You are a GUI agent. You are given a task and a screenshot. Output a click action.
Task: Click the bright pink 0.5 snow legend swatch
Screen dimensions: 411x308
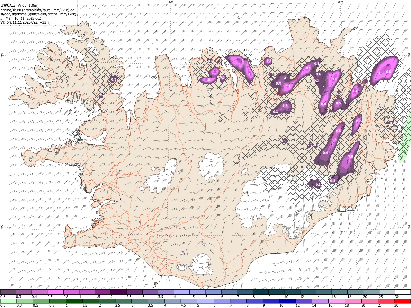click(x=56, y=292)
